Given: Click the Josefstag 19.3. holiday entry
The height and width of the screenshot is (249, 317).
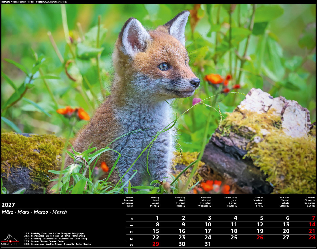Looking at the screenshot, I should (x=54, y=233).
